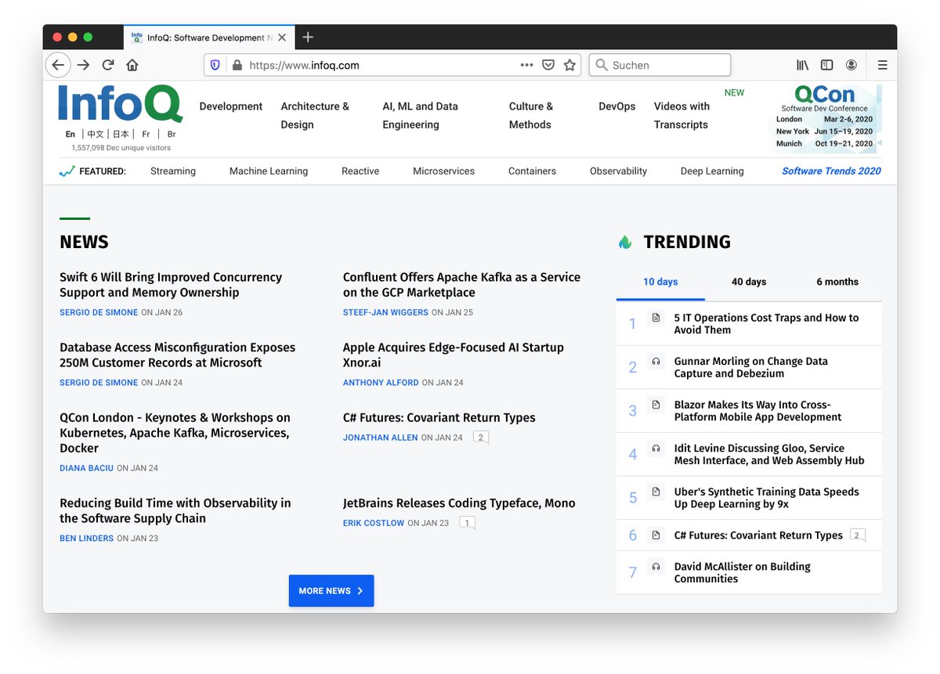
Task: Switch site language to Fr
Action: [146, 135]
